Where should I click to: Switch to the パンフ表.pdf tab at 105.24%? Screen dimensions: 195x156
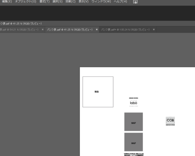click(x=125, y=30)
